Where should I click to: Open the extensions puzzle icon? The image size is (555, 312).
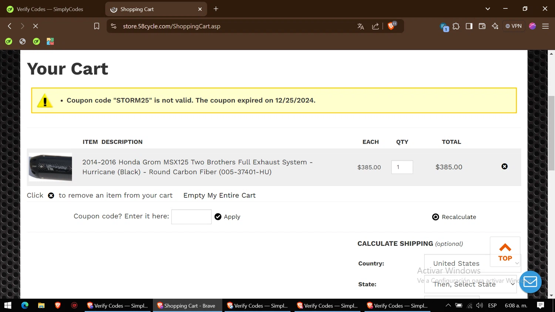(x=456, y=26)
